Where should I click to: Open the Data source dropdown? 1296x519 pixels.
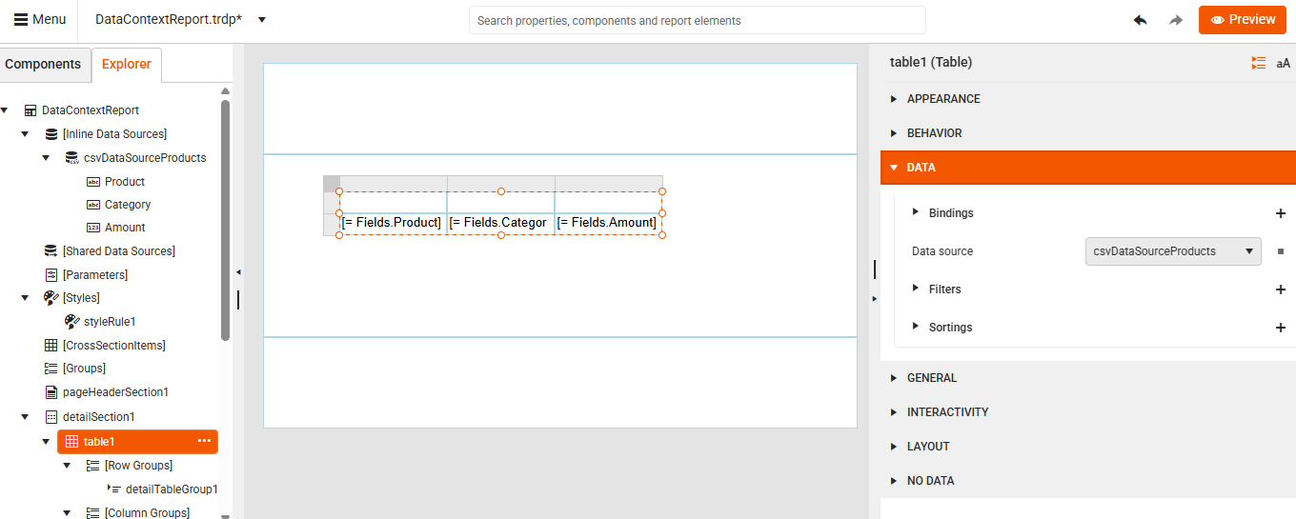pos(1173,251)
